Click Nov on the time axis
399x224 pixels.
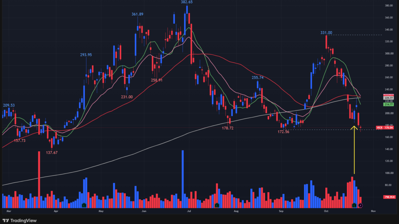coord(373,211)
